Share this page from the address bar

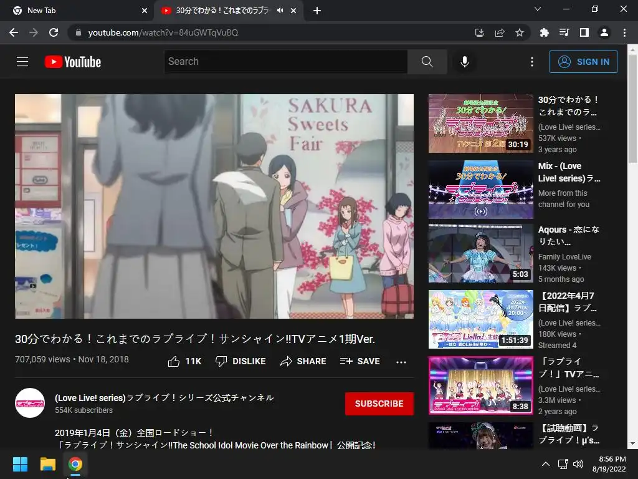(x=500, y=32)
